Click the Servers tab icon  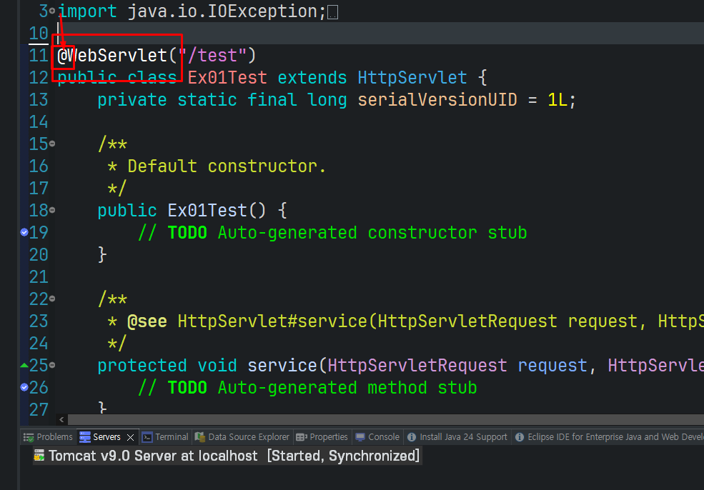84,437
